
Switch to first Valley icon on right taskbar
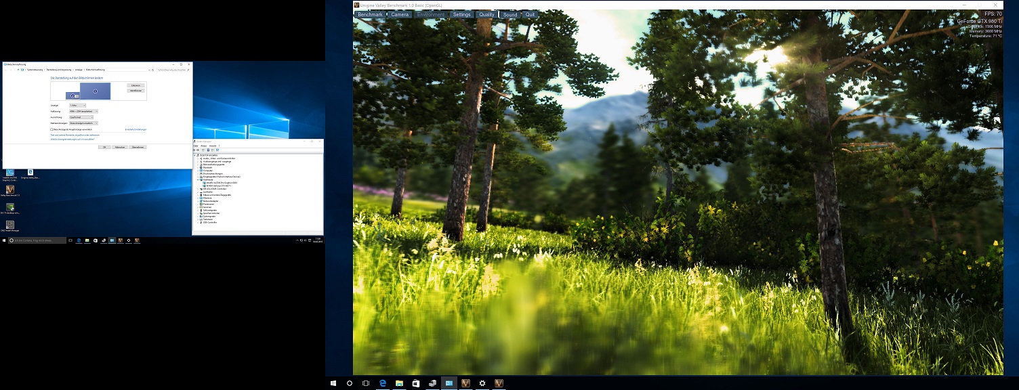(465, 383)
